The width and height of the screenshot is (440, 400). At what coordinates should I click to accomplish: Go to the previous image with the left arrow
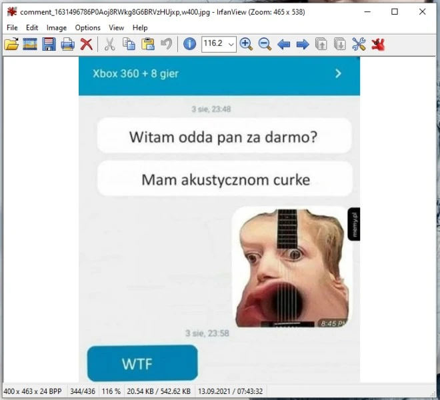pos(283,44)
